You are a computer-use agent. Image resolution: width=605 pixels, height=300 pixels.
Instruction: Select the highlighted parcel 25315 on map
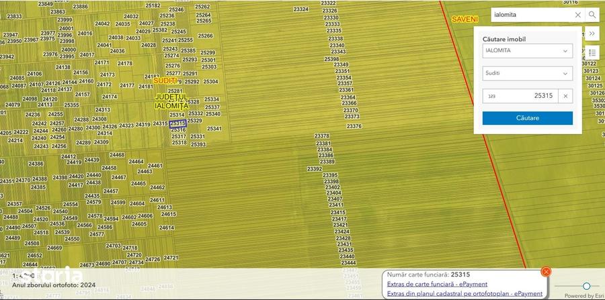pos(178,123)
